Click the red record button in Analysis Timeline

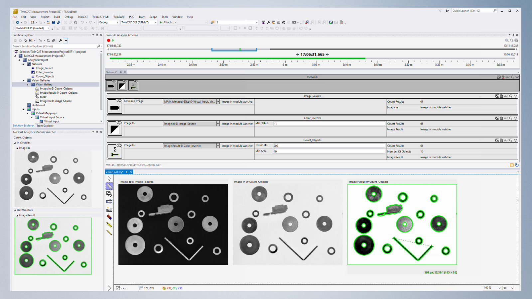tap(108, 41)
